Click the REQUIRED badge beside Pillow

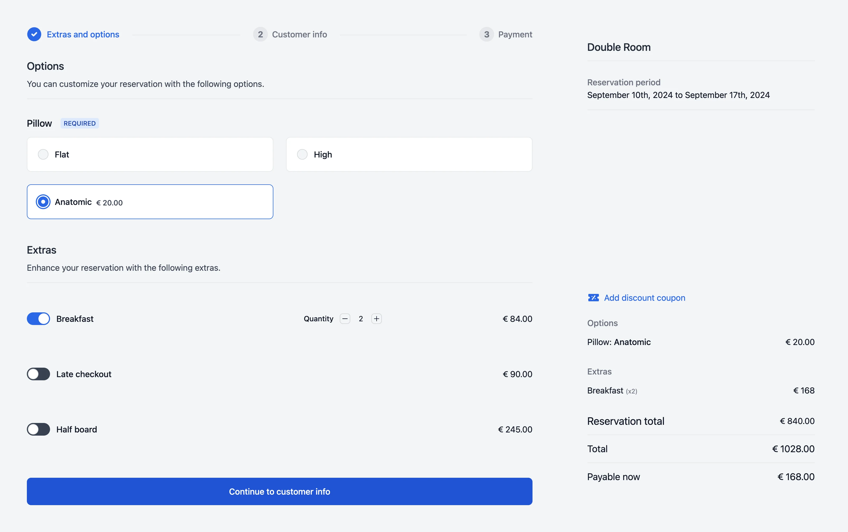79,123
